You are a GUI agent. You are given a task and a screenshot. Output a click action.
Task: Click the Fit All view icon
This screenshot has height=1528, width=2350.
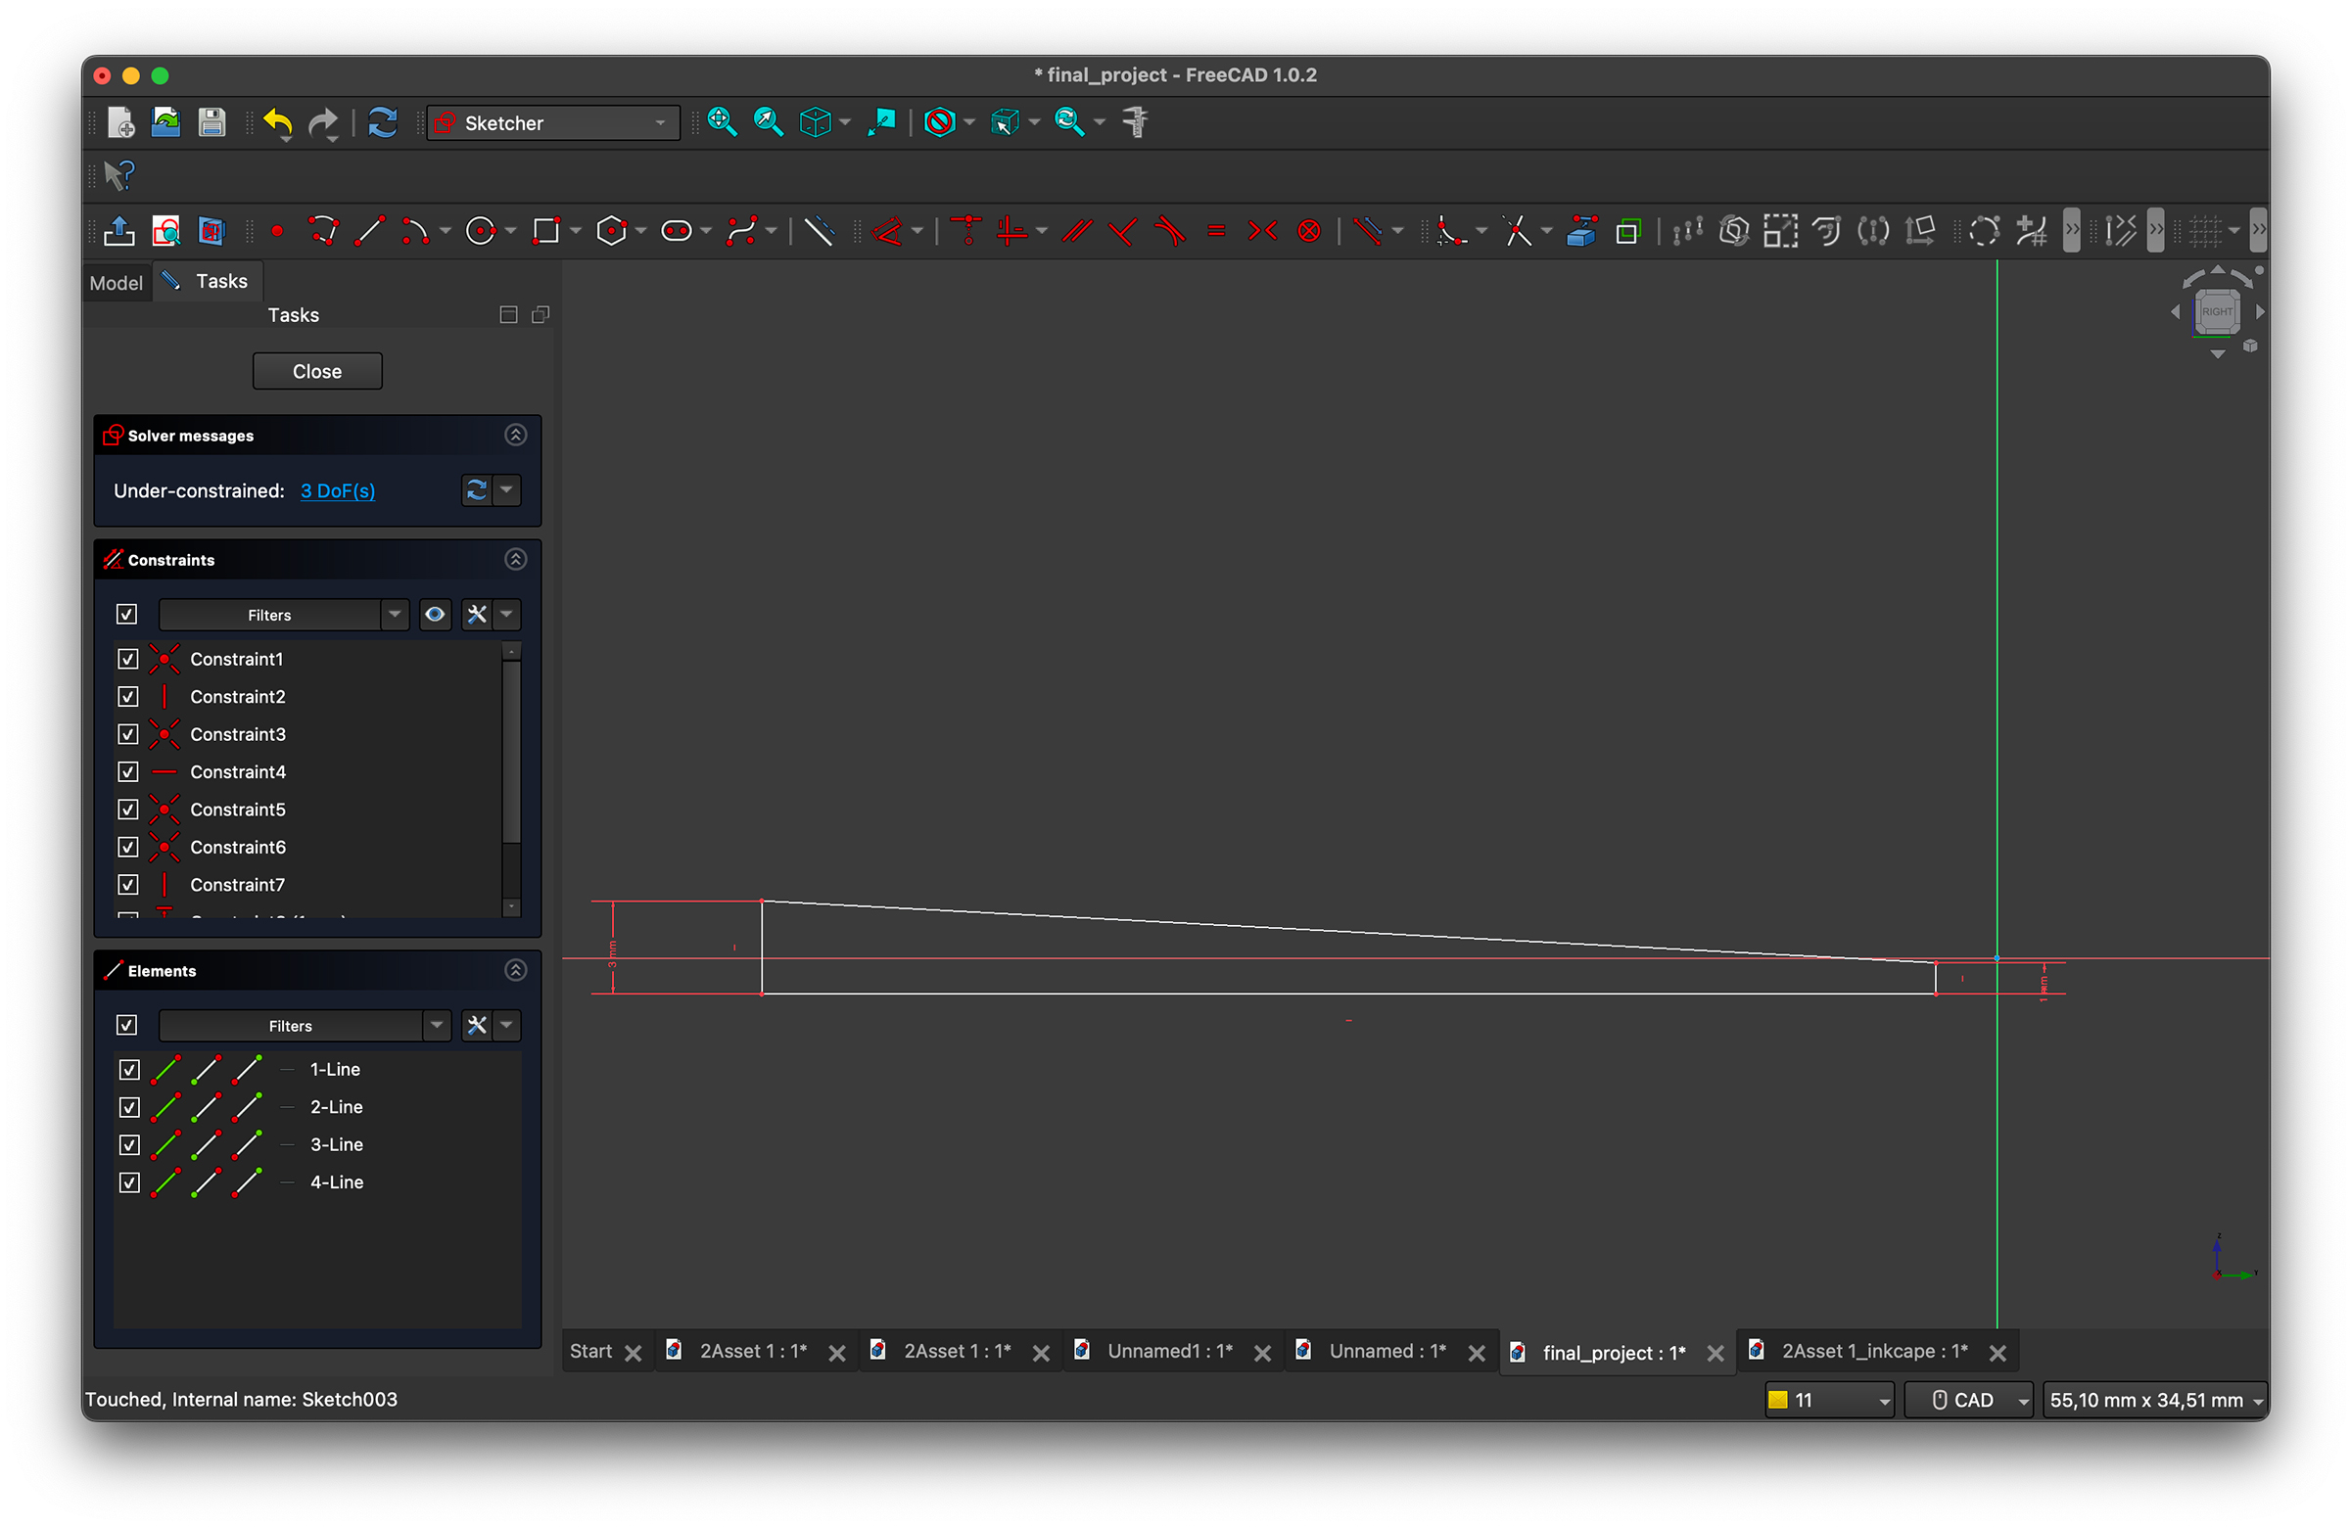pos(722,122)
